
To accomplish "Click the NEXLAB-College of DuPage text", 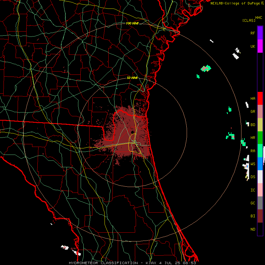I will coord(235,3).
